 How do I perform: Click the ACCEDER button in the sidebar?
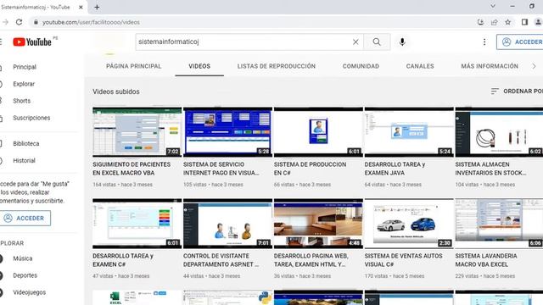coord(25,219)
